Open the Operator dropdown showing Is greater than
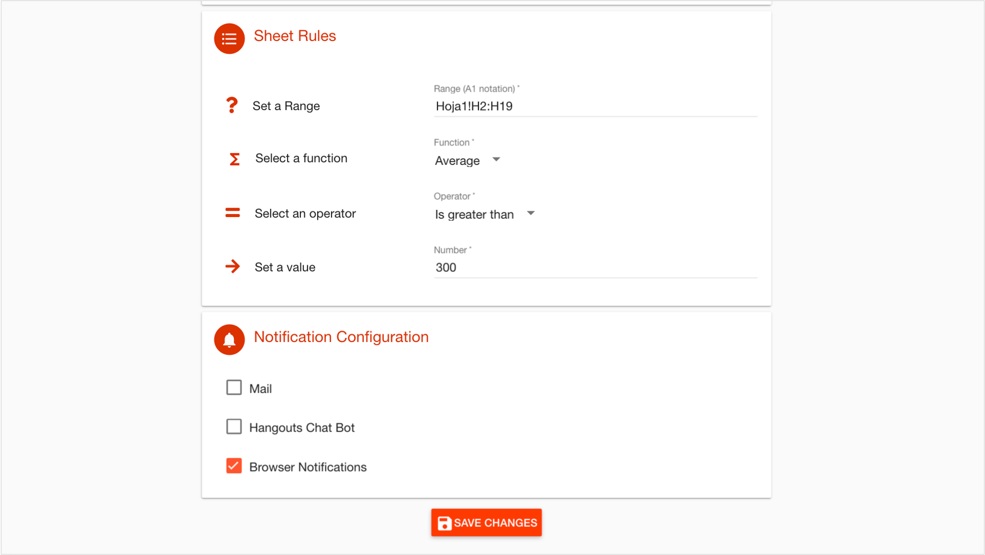This screenshot has height=555, width=985. click(x=485, y=214)
